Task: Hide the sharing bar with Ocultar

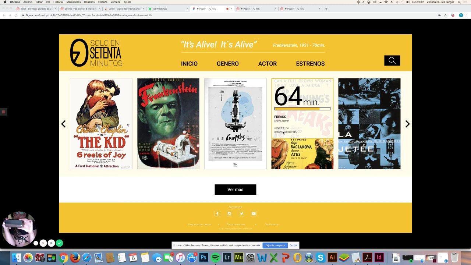Action: click(x=293, y=245)
